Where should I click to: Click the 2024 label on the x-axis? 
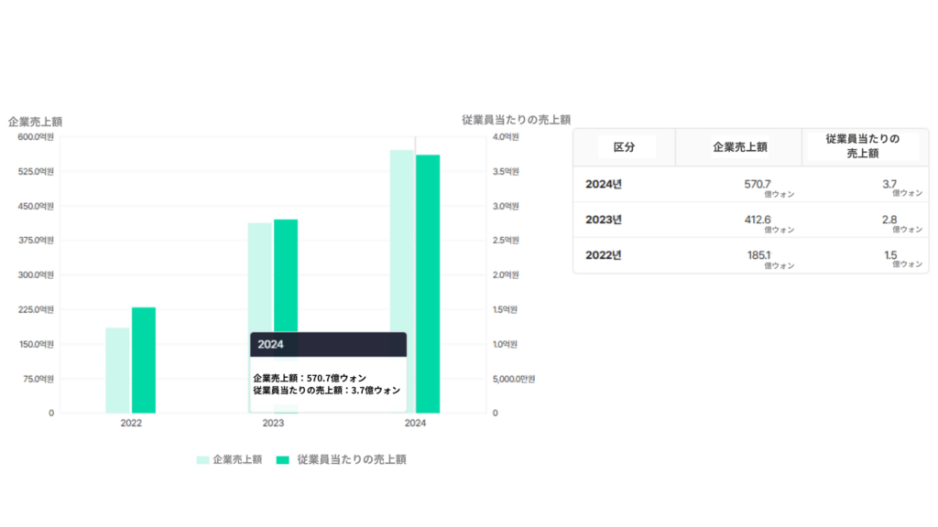point(415,424)
